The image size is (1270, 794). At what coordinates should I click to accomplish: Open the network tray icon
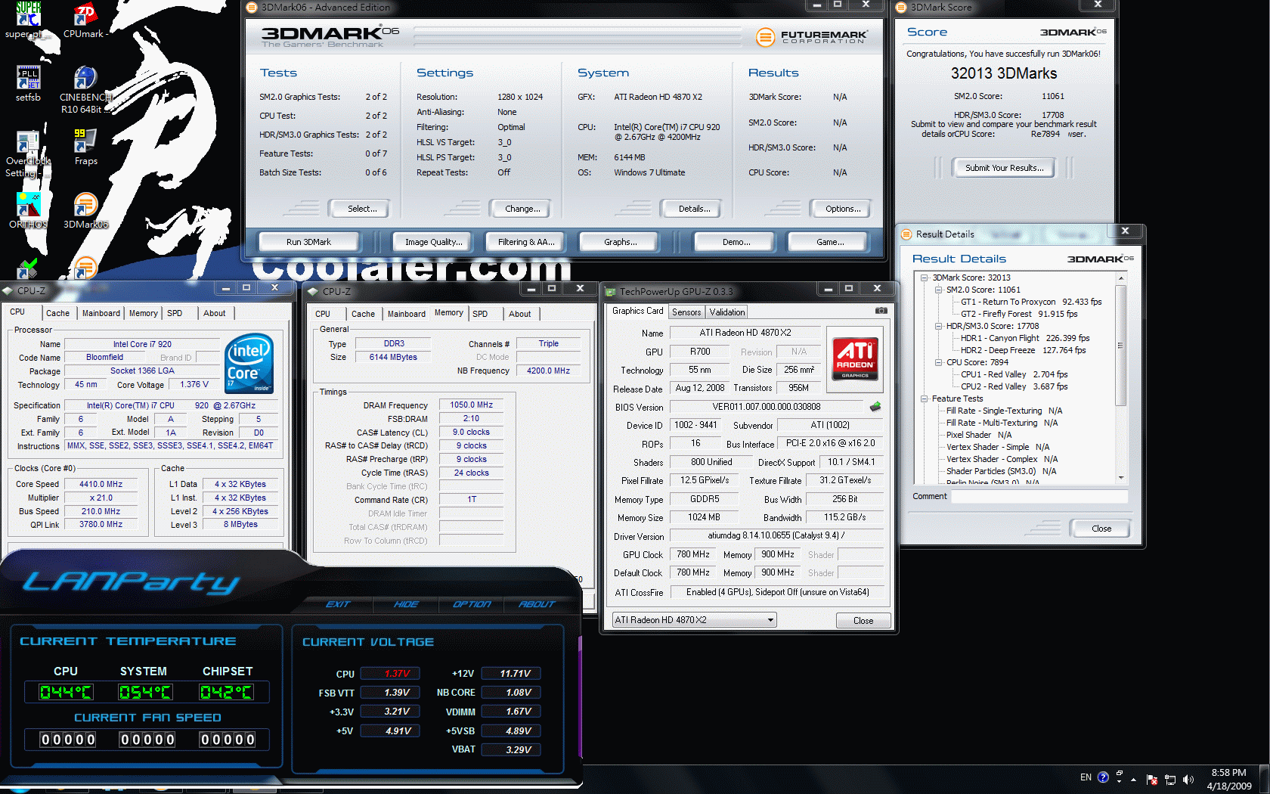1170,779
